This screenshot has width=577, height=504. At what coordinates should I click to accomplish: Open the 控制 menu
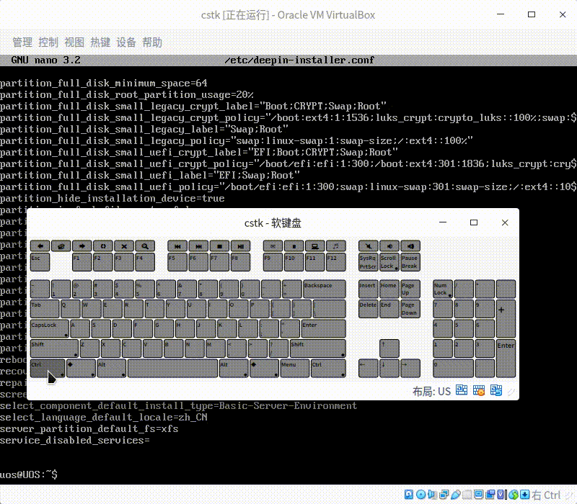(x=48, y=42)
